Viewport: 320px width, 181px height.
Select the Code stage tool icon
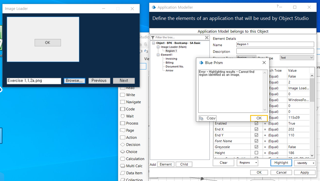point(122,109)
